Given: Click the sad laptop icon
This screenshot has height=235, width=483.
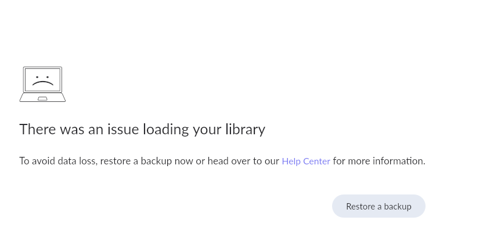Looking at the screenshot, I should coord(42,85).
